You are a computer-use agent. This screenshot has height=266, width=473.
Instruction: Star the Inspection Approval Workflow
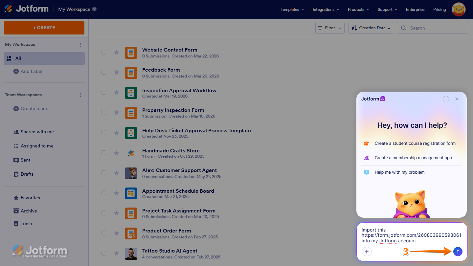[117, 93]
